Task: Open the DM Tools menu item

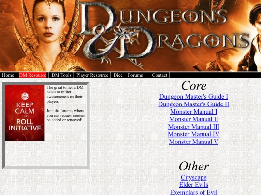Action: point(61,75)
